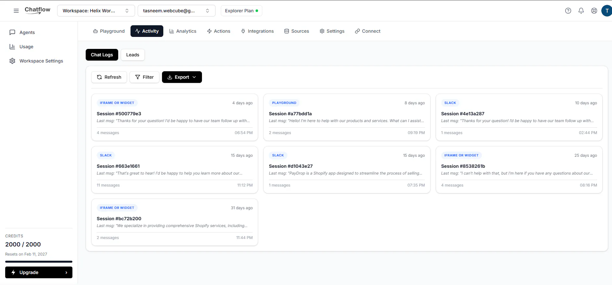The height and width of the screenshot is (285, 612).
Task: Click the Analytics chart icon
Action: coord(171,31)
